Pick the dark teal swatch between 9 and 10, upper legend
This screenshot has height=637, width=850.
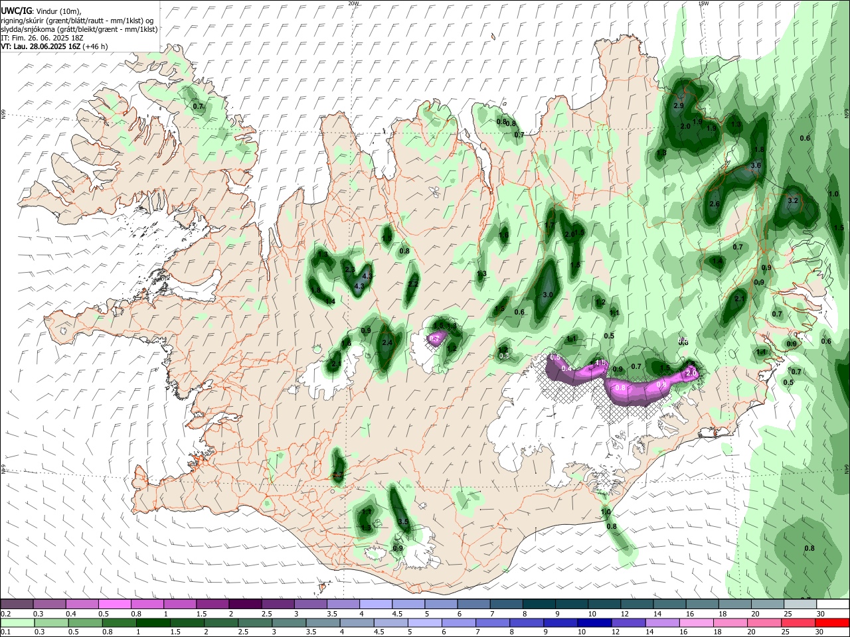point(572,604)
